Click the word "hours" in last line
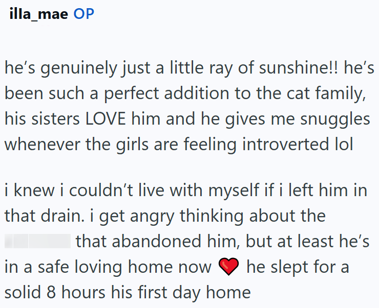This screenshot has height=308, width=379. 83,292
